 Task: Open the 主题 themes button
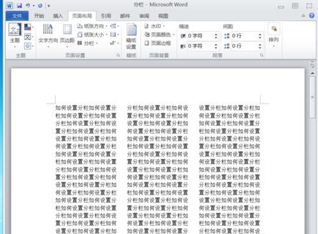click(x=15, y=36)
